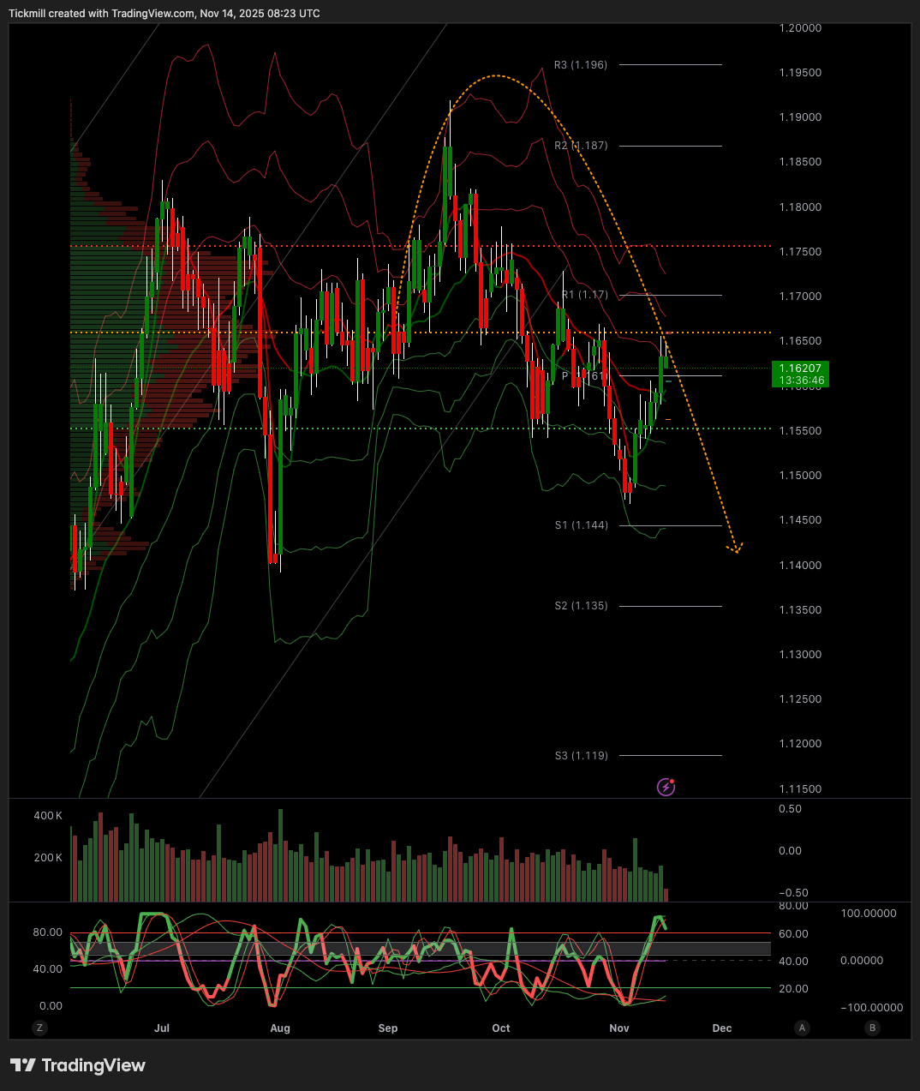Click the 1.20000 level on price scale
This screenshot has width=920, height=1091.
point(800,28)
